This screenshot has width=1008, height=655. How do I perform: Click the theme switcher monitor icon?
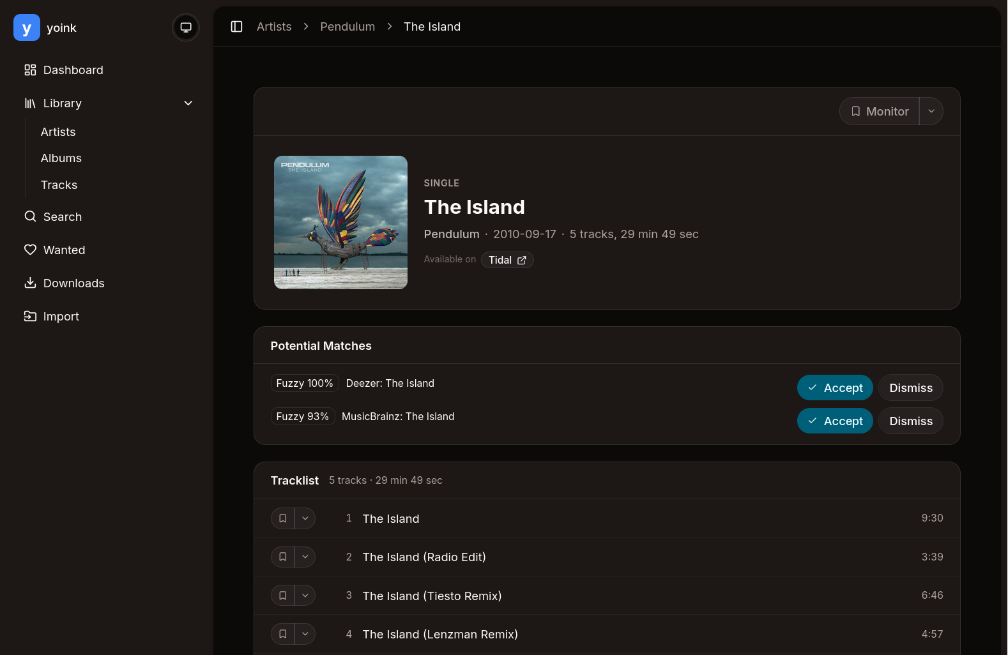186,27
